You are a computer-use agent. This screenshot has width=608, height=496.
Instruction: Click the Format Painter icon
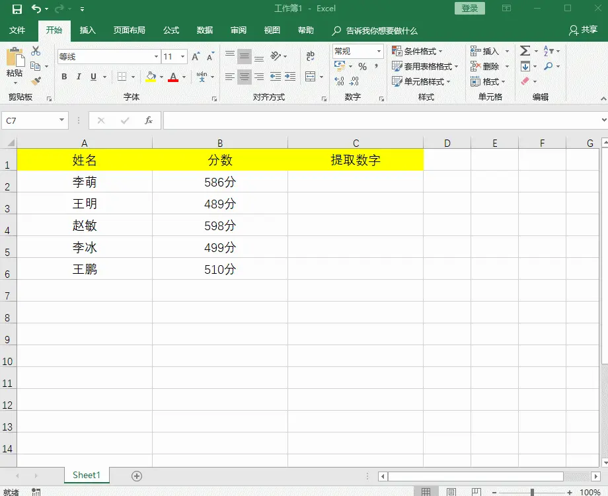34,82
